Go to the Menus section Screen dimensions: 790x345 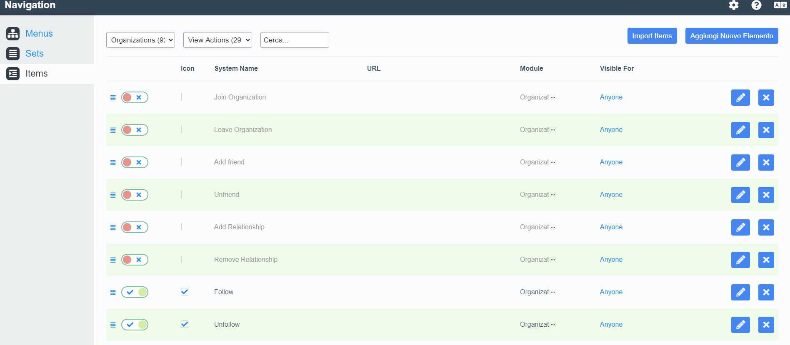click(x=39, y=33)
